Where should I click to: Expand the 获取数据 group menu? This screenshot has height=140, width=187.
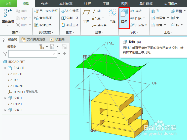46,32
